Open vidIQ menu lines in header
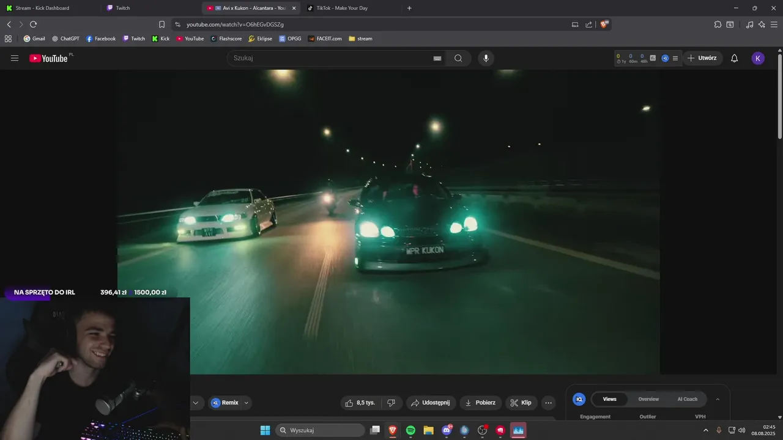 [x=675, y=58]
